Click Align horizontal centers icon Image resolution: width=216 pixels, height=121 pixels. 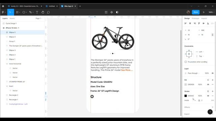pos(190,24)
